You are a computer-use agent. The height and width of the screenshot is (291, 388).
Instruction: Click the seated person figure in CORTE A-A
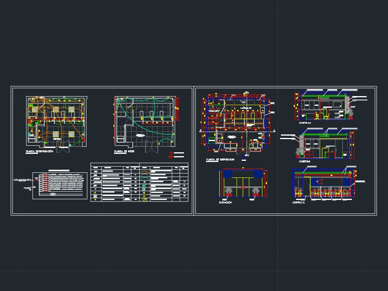click(x=317, y=115)
